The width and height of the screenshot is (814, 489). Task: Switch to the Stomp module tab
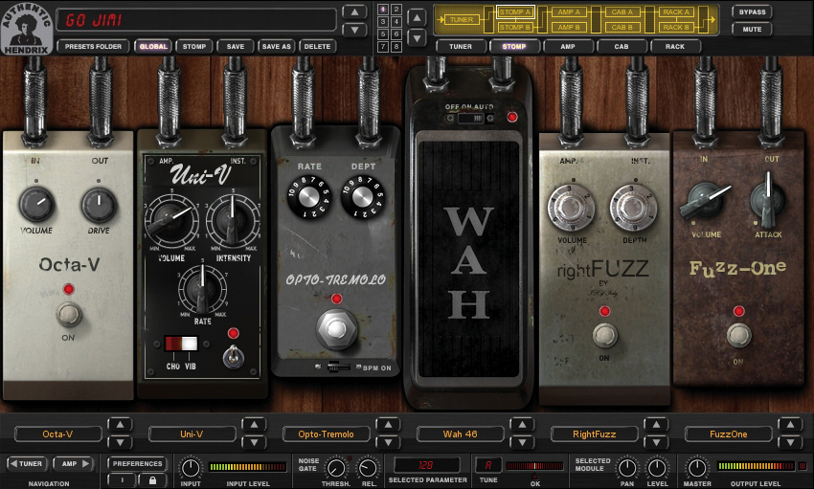point(514,47)
